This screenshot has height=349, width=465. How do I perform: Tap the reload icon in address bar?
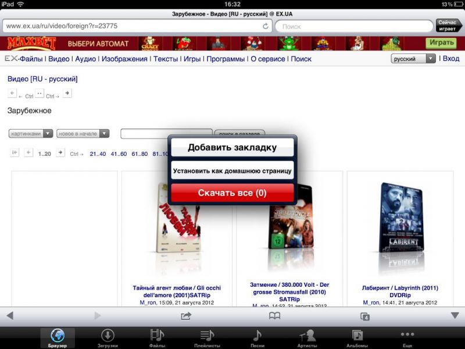[x=266, y=26]
